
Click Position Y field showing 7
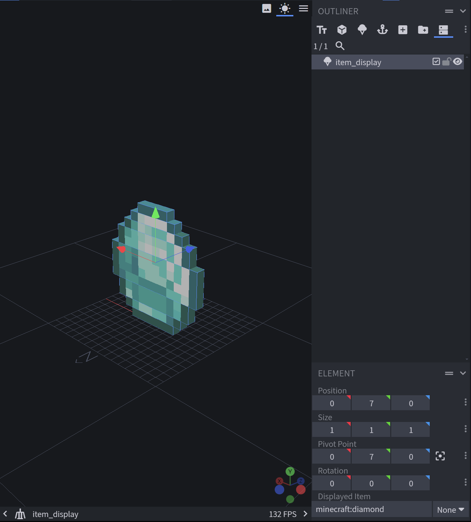tap(371, 403)
